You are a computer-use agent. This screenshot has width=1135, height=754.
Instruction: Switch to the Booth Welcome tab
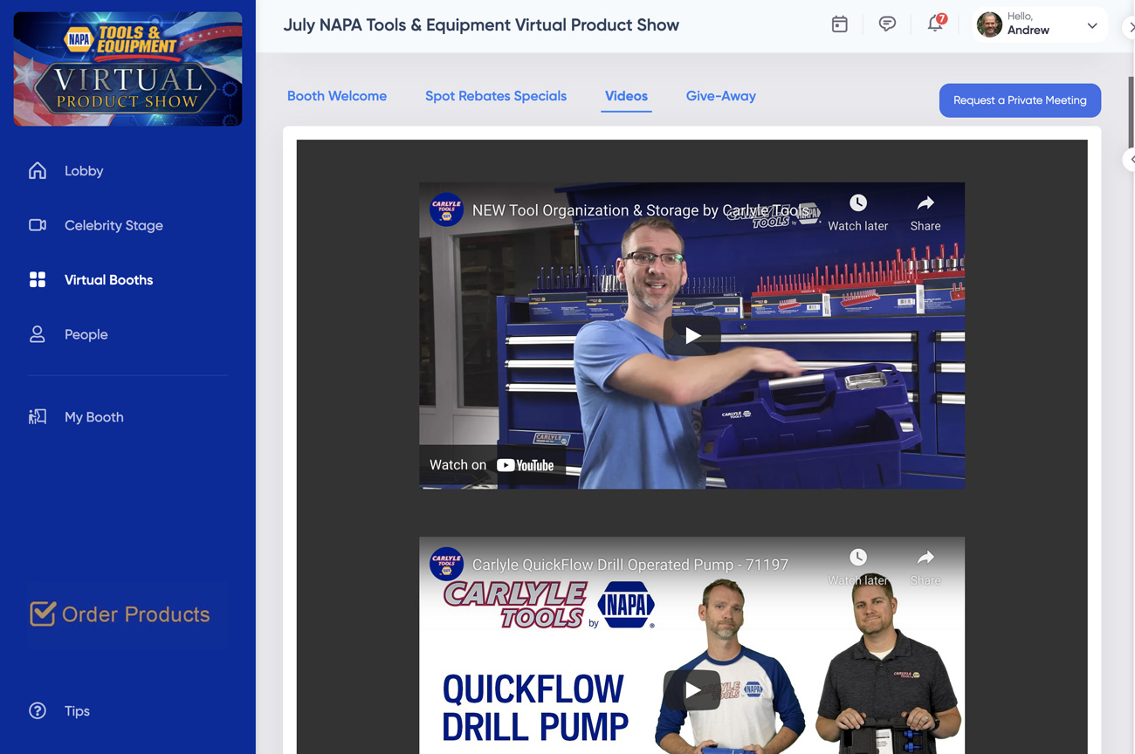[x=337, y=96]
